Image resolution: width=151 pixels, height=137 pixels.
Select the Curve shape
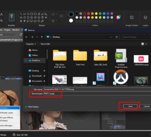click(x=24, y=14)
